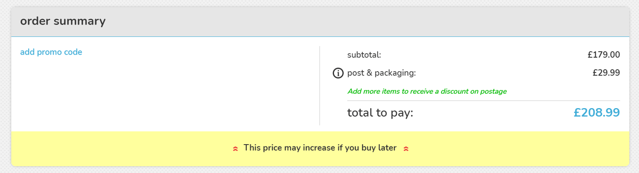Click the price may increase warning text
The image size is (639, 173).
(x=320, y=148)
